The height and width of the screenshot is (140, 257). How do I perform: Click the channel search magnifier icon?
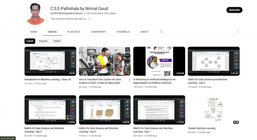click(x=161, y=32)
